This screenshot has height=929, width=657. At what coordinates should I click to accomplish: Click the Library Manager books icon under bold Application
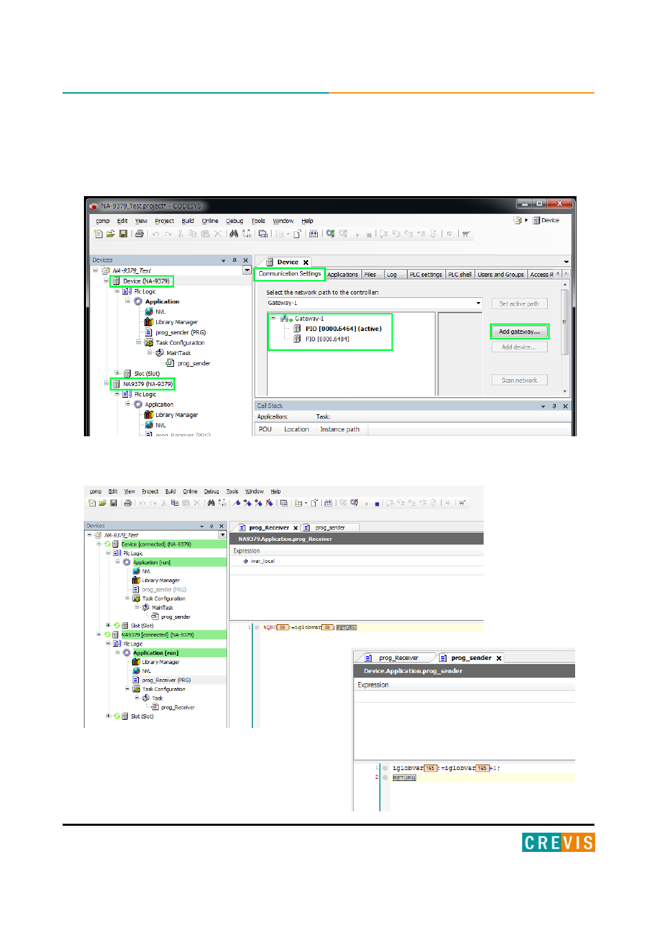(149, 322)
